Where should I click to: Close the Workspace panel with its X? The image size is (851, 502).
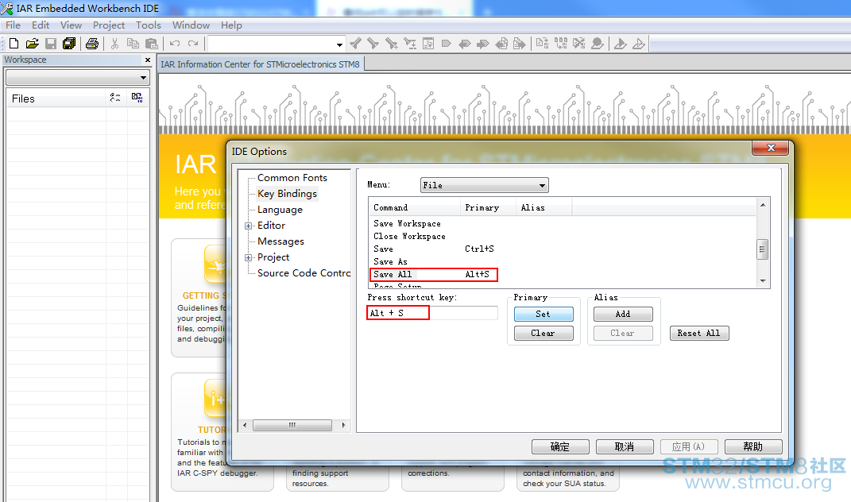click(148, 60)
